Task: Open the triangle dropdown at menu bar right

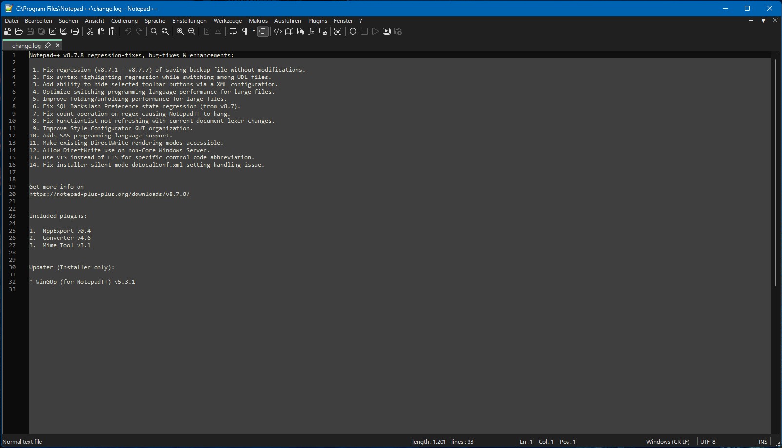Action: click(x=763, y=21)
